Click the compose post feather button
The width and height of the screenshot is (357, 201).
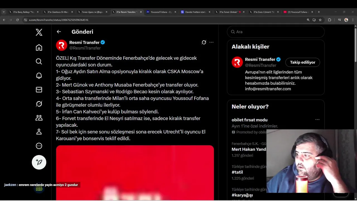point(39,162)
